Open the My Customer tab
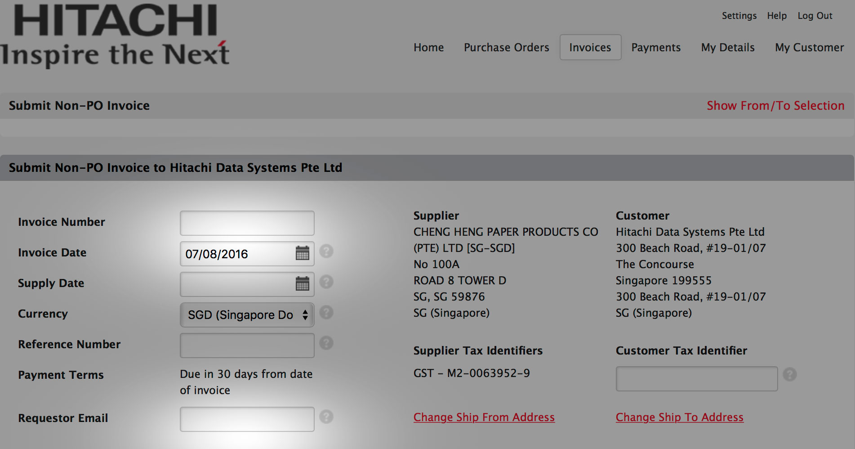Screen dimensions: 855x449 pos(810,47)
